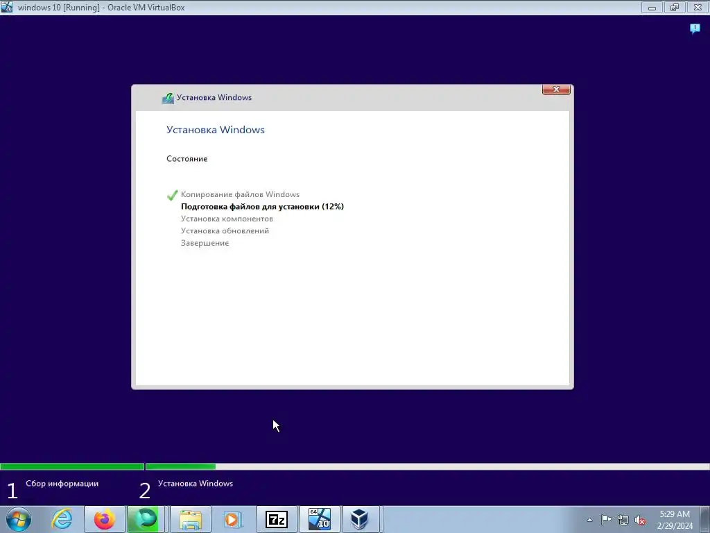This screenshot has width=710, height=533.
Task: Click the setup icon in dialog title
Action: tap(168, 98)
